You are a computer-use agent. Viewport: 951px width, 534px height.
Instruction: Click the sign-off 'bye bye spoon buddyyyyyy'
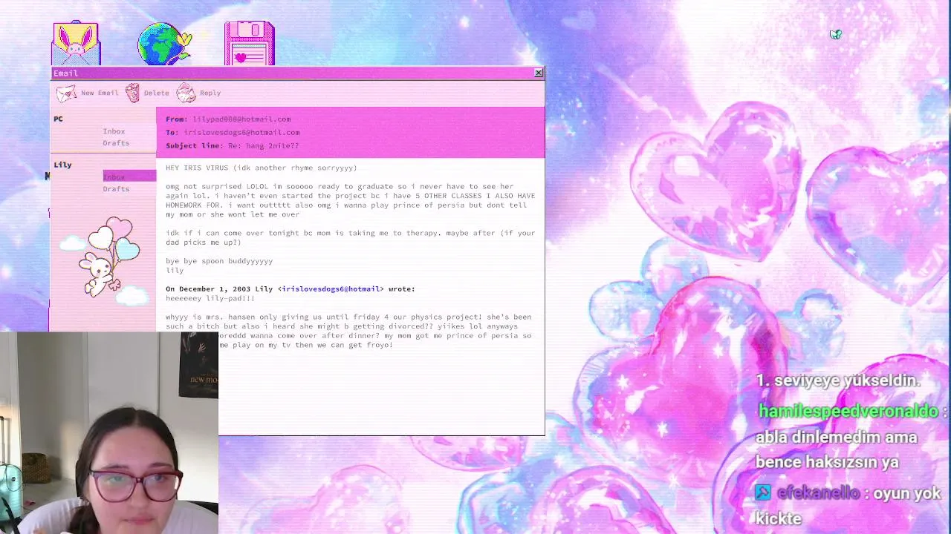pos(219,261)
